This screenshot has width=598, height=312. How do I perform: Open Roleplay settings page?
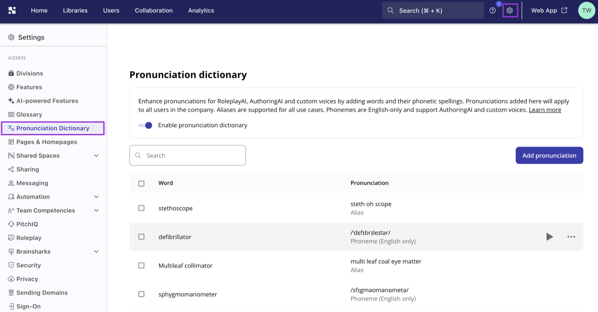[29, 238]
